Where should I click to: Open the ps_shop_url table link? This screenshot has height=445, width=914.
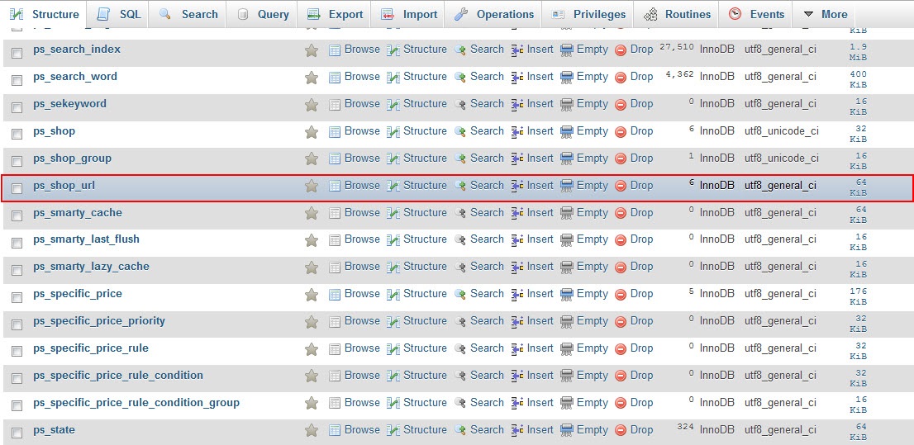(64, 185)
